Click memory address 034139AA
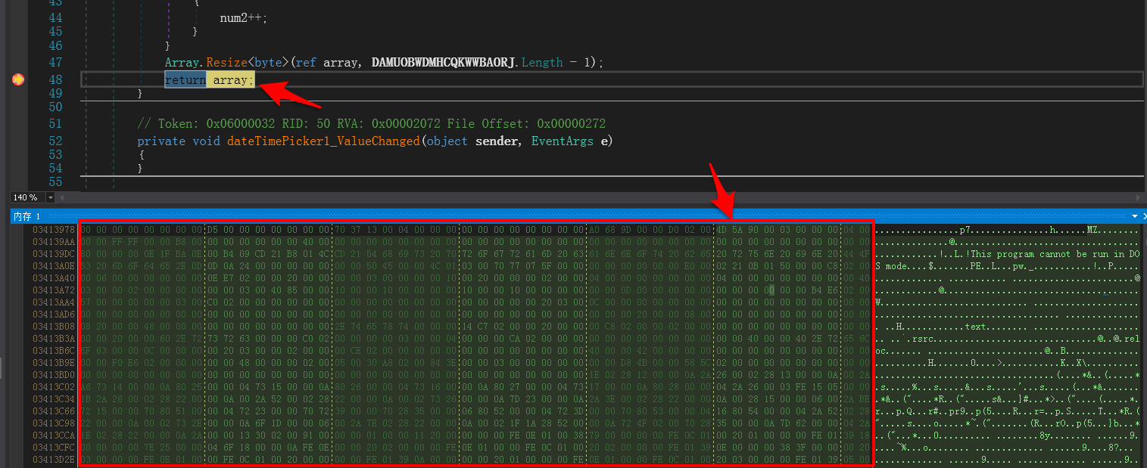This screenshot has width=1147, height=468. 54,241
